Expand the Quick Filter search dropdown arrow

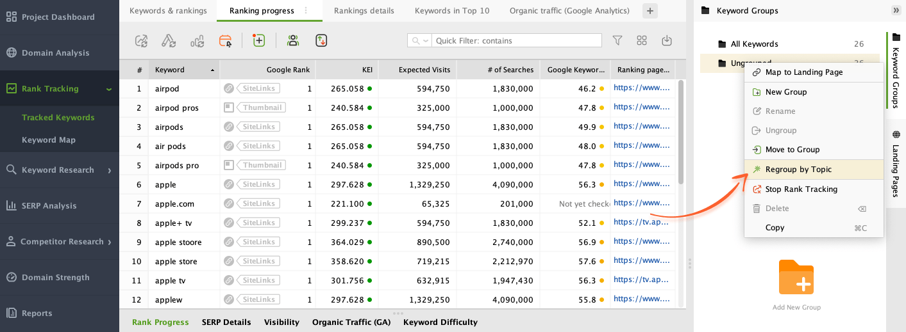pos(426,41)
